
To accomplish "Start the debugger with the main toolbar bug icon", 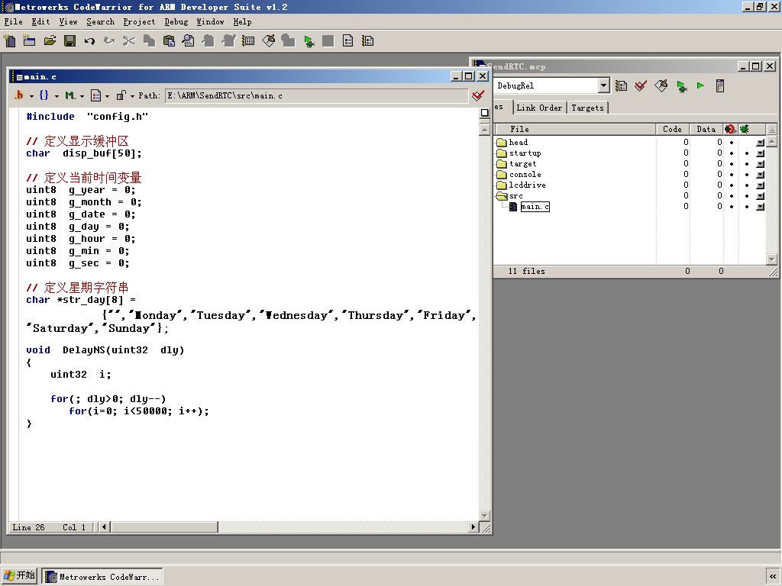I will point(309,41).
